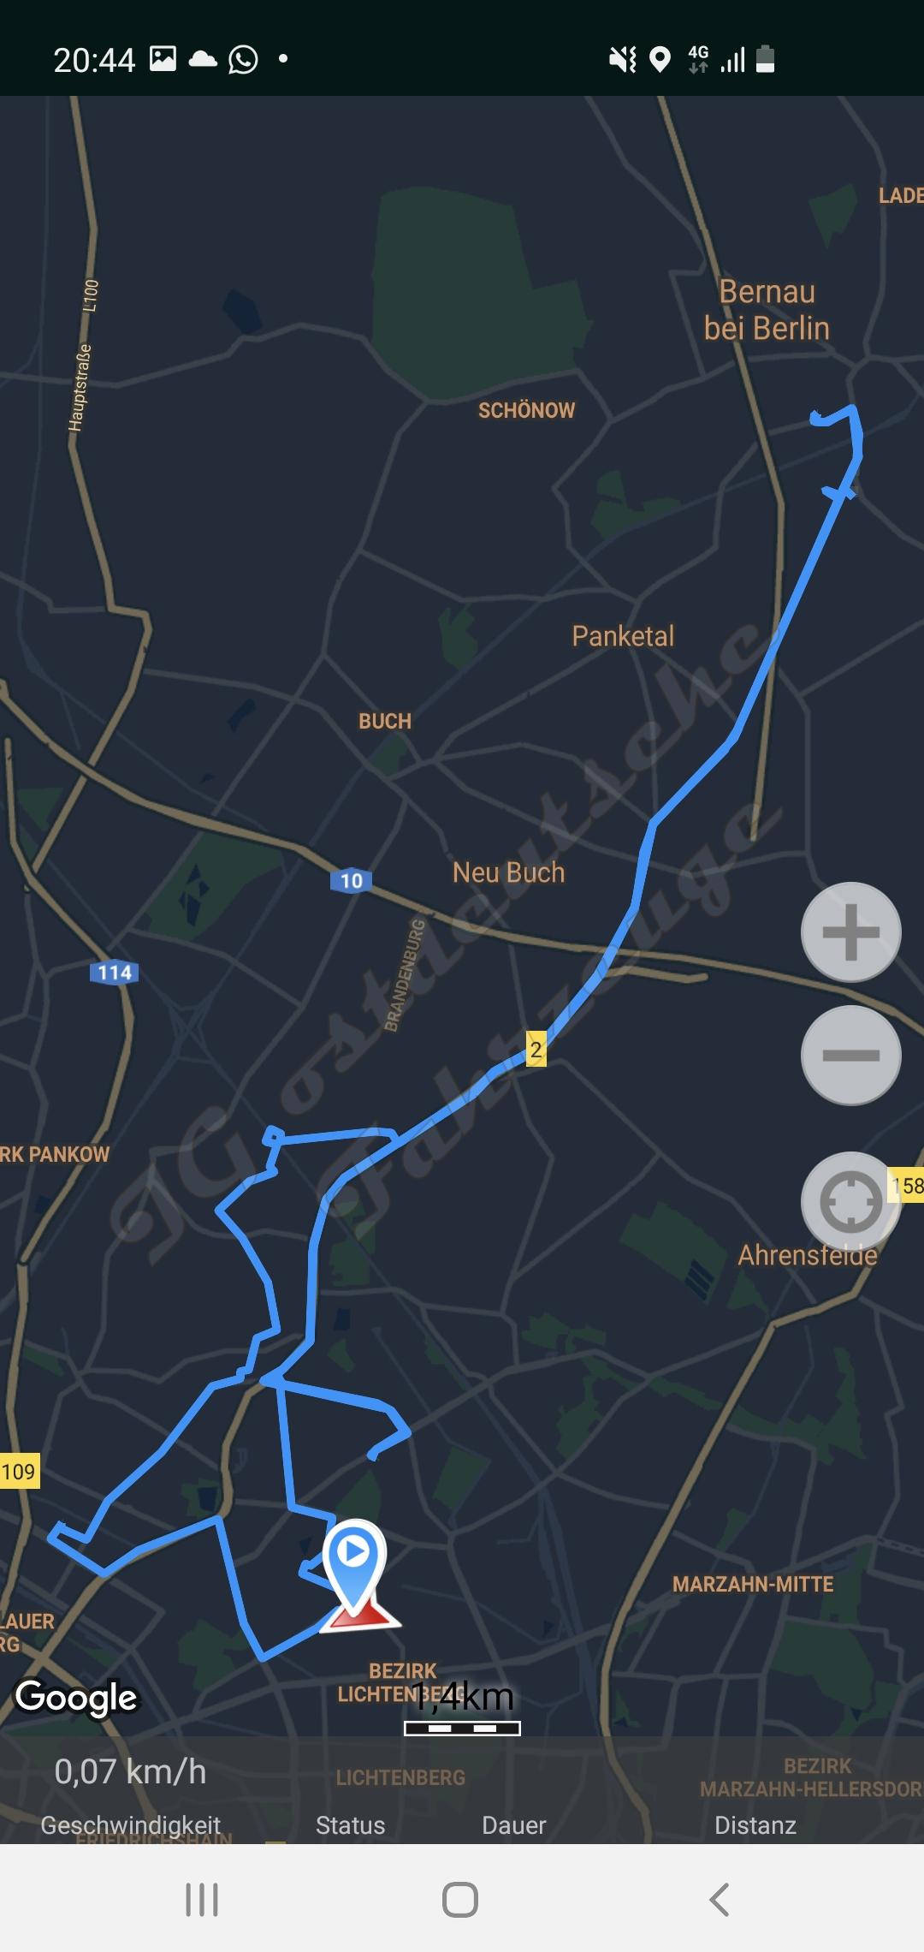Select the Status panel label
This screenshot has width=924, height=1952.
pos(350,1824)
